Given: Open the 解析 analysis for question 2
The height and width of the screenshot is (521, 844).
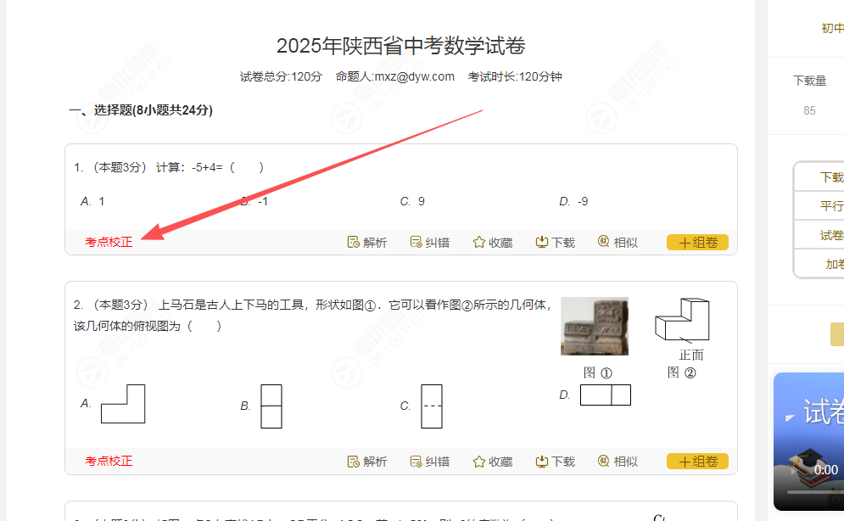Looking at the screenshot, I should pos(367,462).
